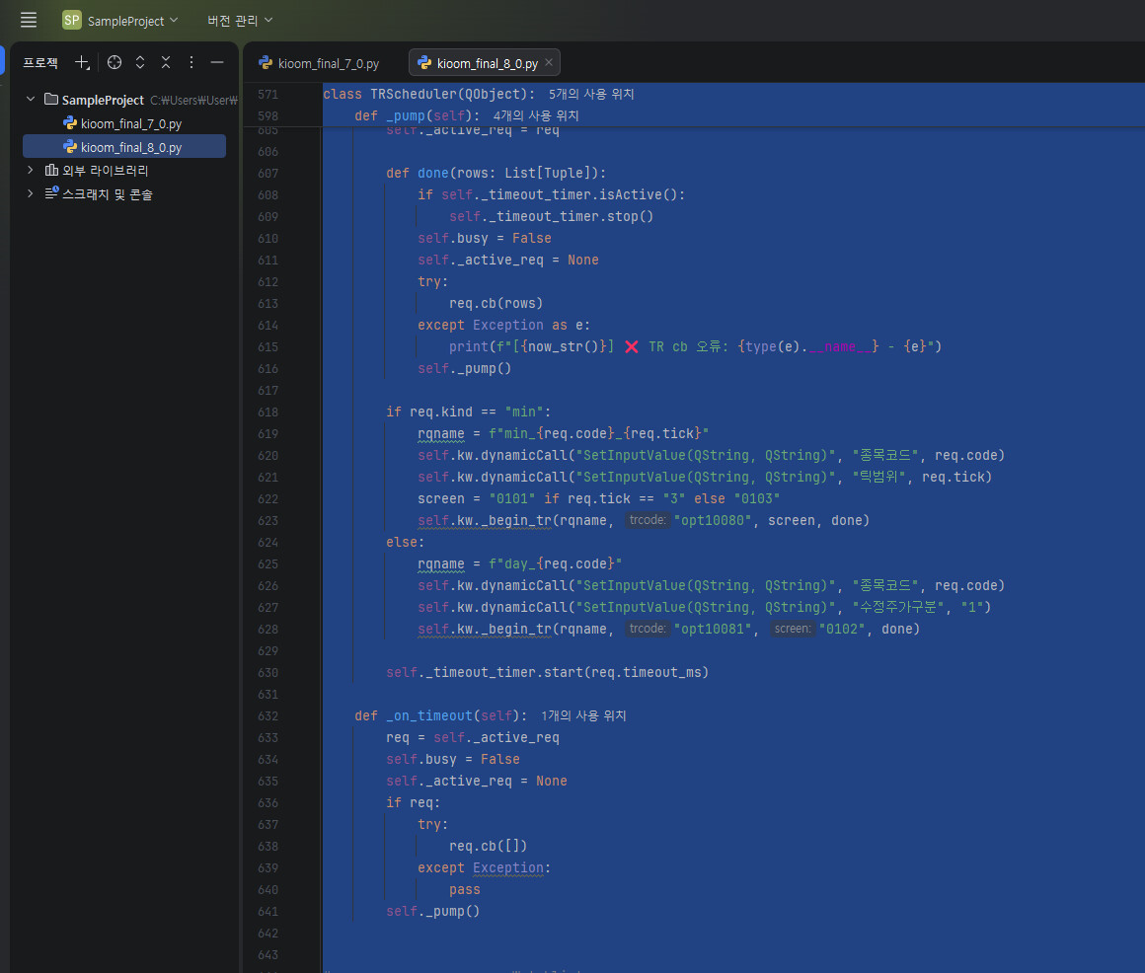Collapse SampleProject folder node
Viewport: 1145px width, 973px height.
click(x=31, y=100)
